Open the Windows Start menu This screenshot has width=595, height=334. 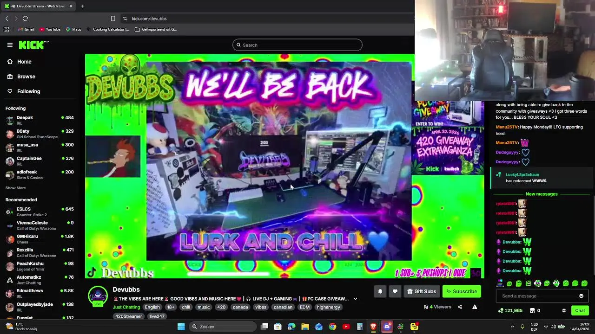point(181,327)
